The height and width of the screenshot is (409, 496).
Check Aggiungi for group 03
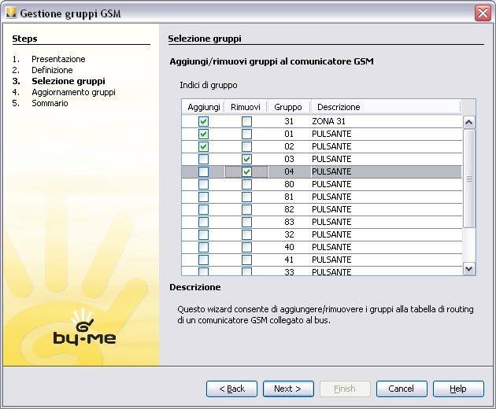pos(203,159)
